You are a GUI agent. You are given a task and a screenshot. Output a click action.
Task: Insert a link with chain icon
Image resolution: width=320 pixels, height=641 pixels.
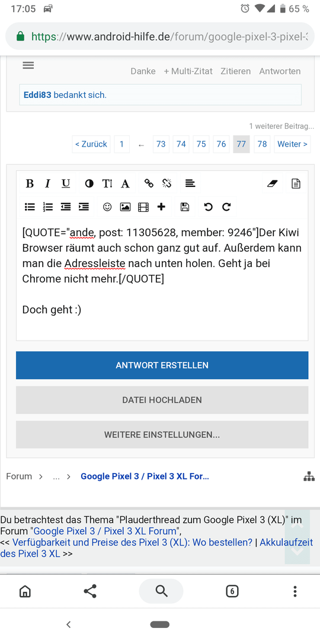tap(149, 183)
